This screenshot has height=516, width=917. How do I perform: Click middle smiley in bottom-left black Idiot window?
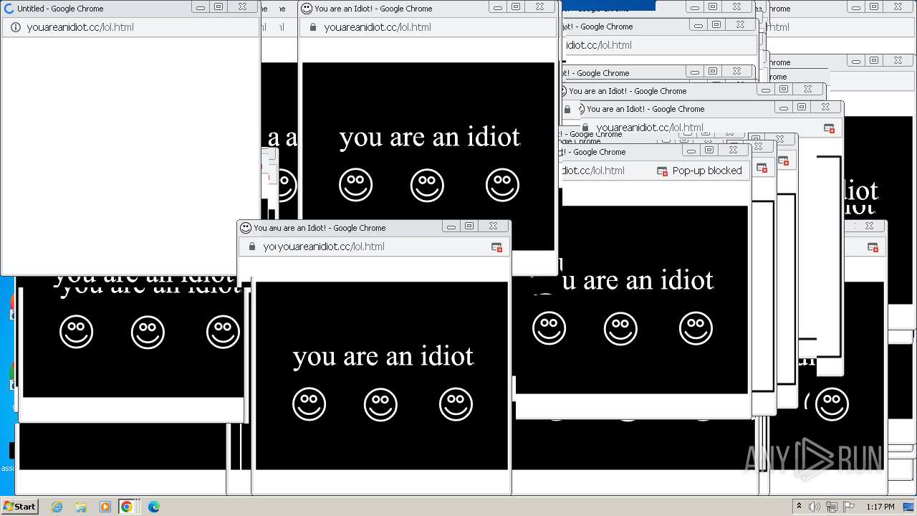[148, 332]
